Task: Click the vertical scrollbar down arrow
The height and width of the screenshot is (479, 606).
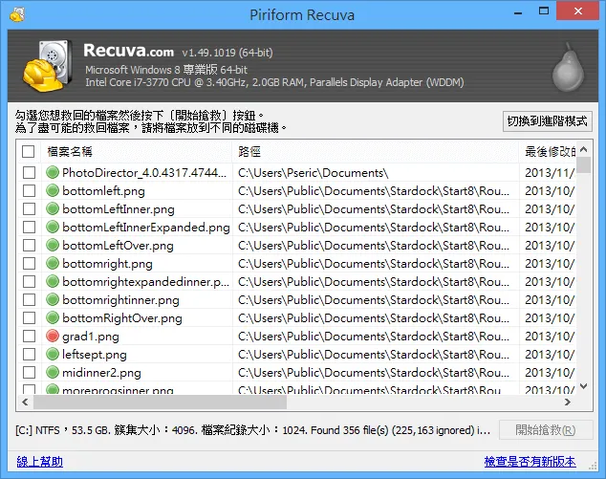Action: 584,386
